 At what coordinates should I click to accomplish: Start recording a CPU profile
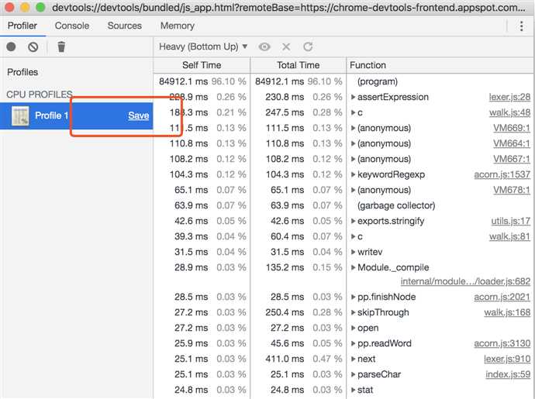pos(11,46)
